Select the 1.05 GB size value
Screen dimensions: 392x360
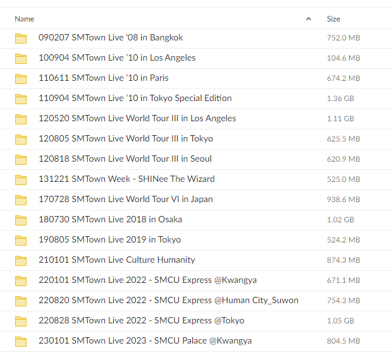[341, 321]
